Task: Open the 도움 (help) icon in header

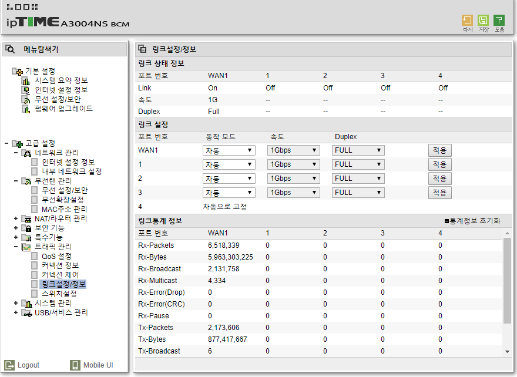Action: click(499, 21)
